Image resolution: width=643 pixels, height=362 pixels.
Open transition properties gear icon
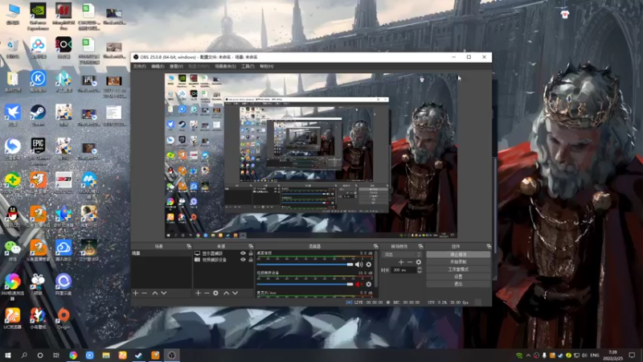pyautogui.click(x=418, y=262)
